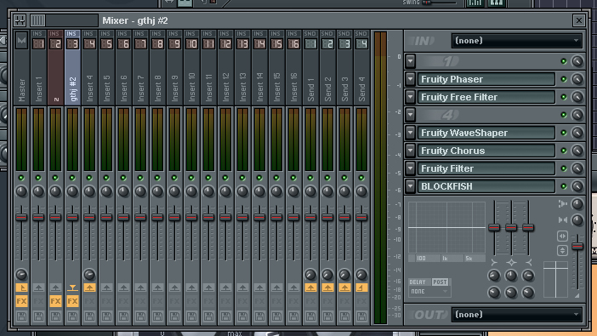Click the Insert 9 volume fader handle
Viewport: 597px width, 336px height.
click(174, 217)
